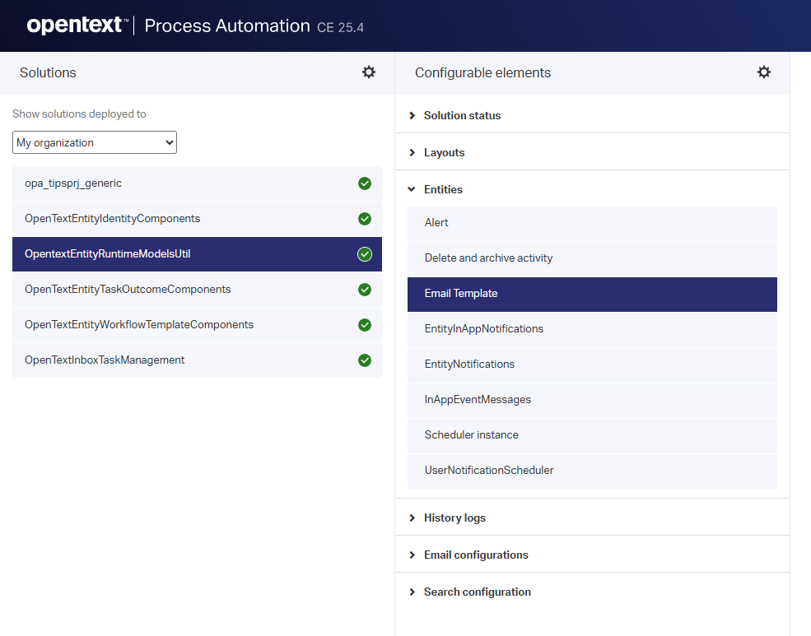Collapse the Entities section

pos(443,189)
